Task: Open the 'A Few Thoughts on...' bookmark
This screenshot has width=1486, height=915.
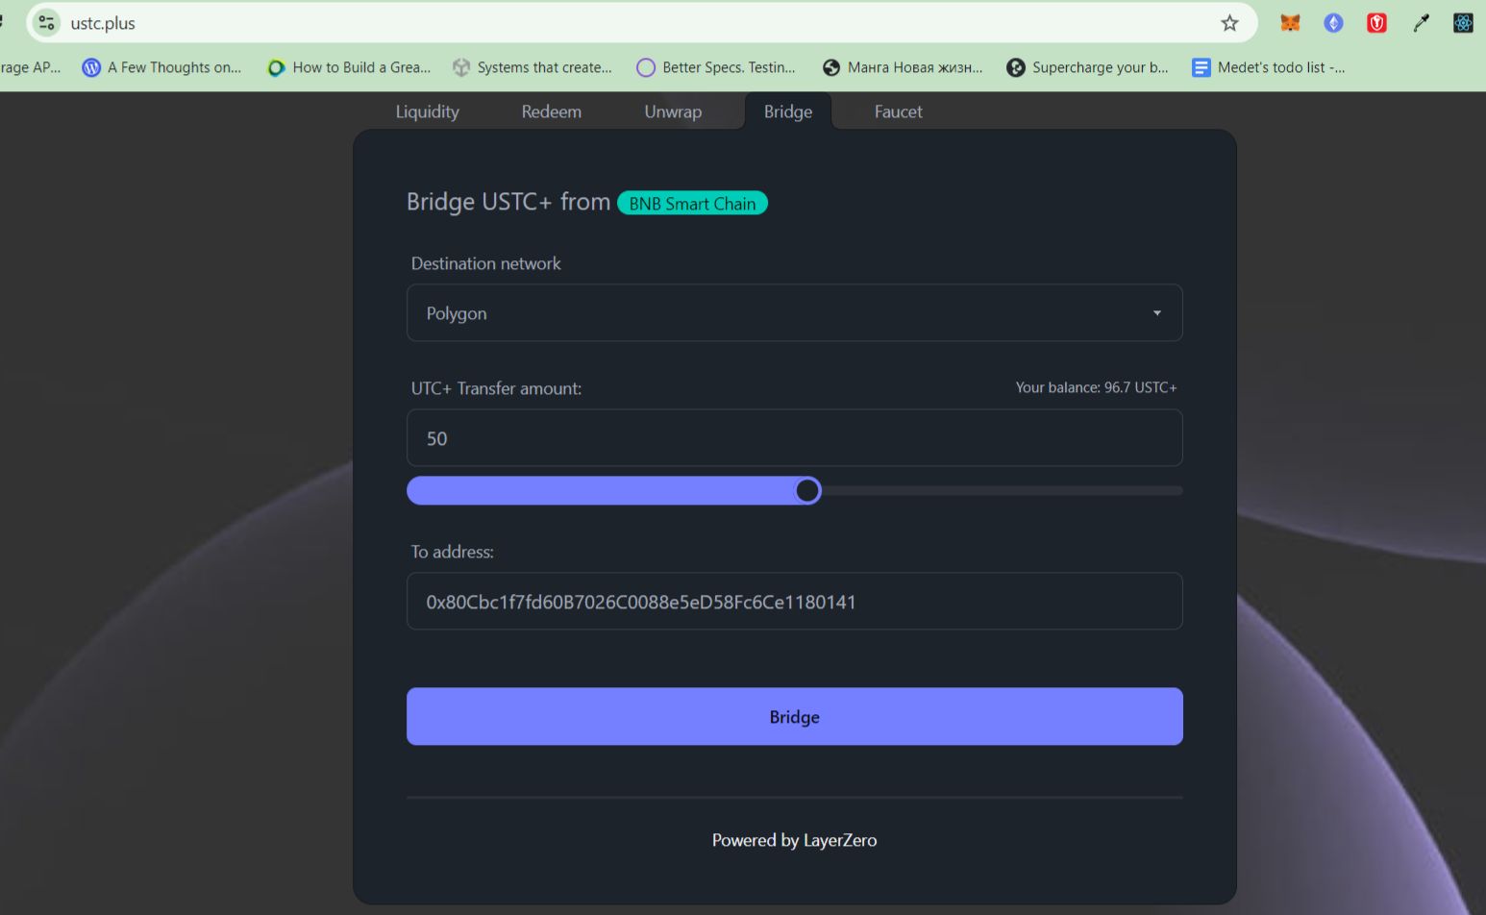Action: click(x=161, y=67)
